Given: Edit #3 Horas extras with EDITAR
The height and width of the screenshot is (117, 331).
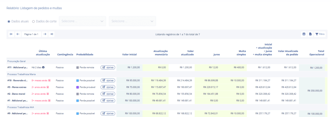Looking at the screenshot, I should point(108,87).
